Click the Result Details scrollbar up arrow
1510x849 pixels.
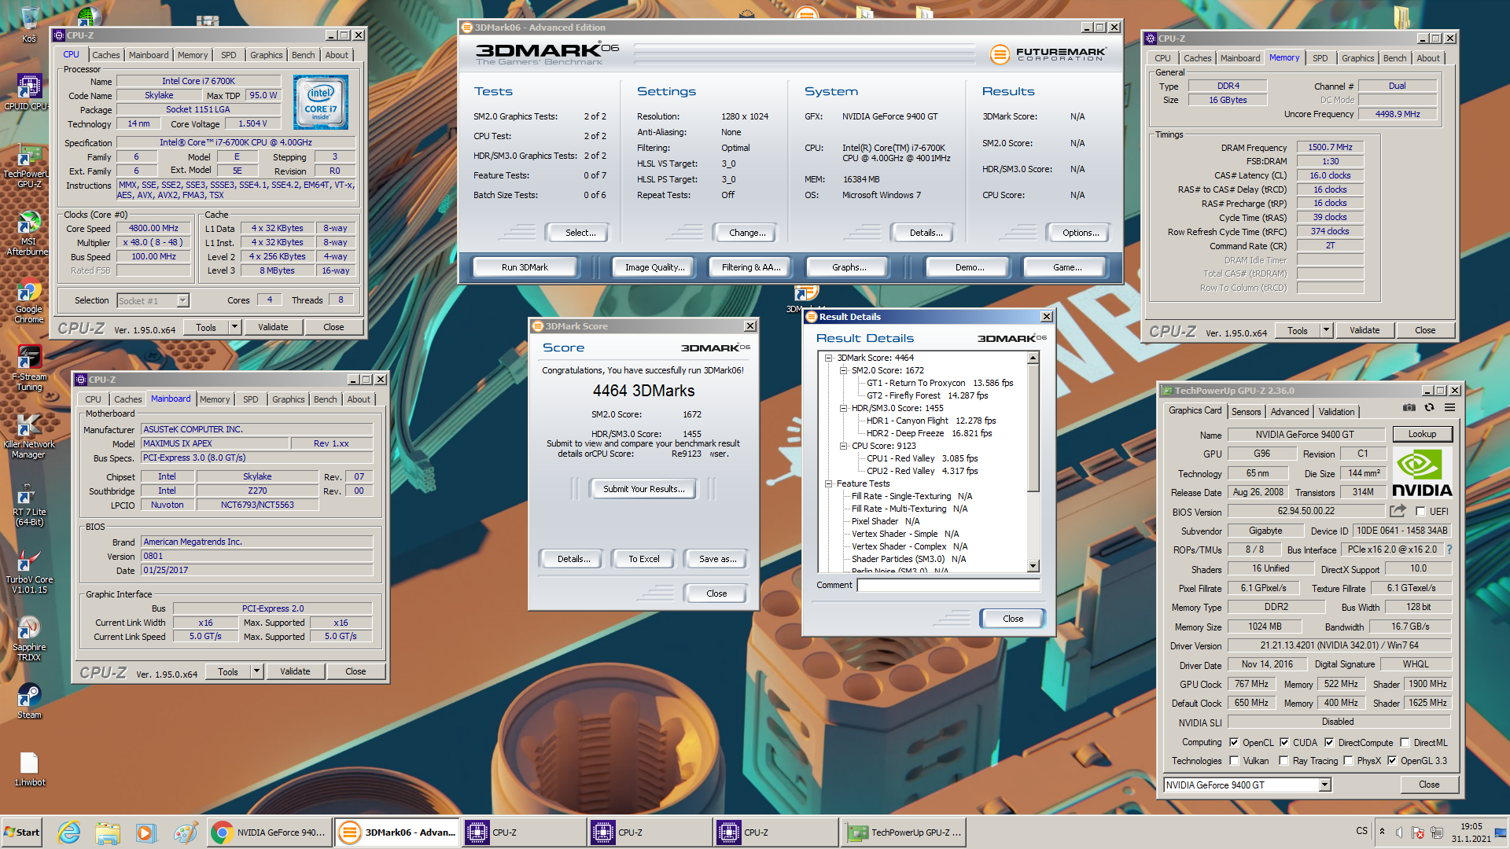pyautogui.click(x=1033, y=358)
